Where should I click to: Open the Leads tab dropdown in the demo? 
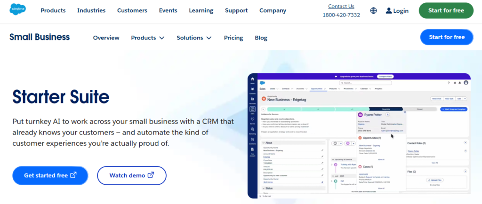point(277,89)
